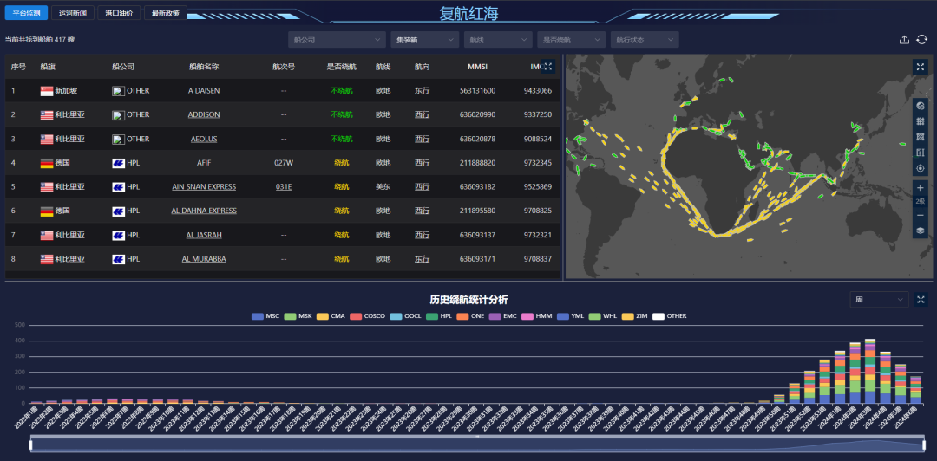Open the 船公司 filter dropdown
This screenshot has width=937, height=461.
[337, 40]
